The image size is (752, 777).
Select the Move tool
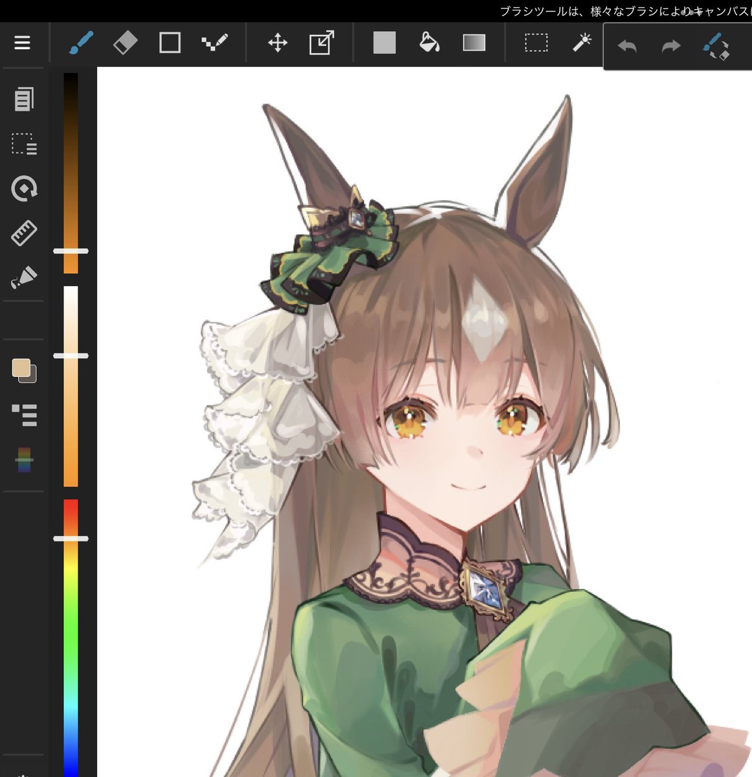click(x=278, y=43)
